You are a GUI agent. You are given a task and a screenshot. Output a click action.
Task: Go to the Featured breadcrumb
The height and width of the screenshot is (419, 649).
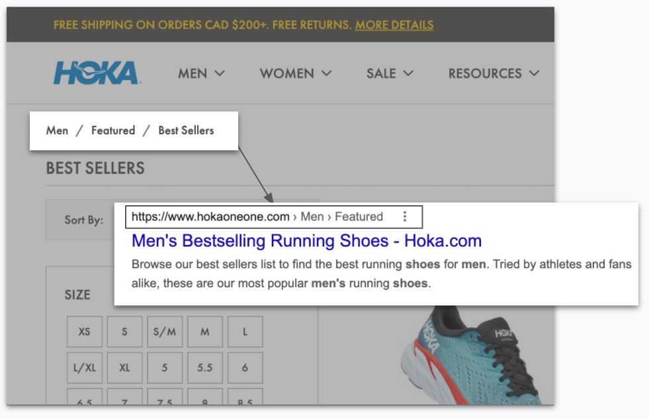(x=113, y=130)
